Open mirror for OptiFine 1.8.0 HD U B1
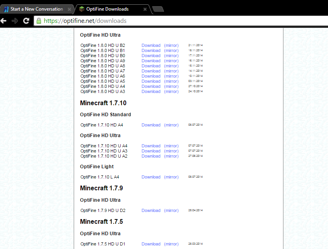This screenshot has height=249, width=328. tap(171, 50)
